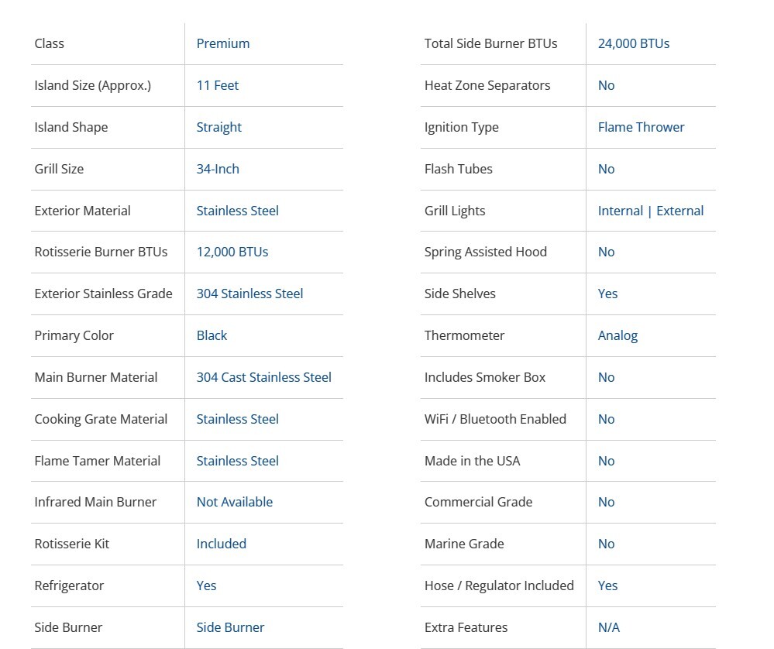Image resolution: width=774 pixels, height=649 pixels.
Task: Select the Analog thermometer link
Action: [x=618, y=335]
